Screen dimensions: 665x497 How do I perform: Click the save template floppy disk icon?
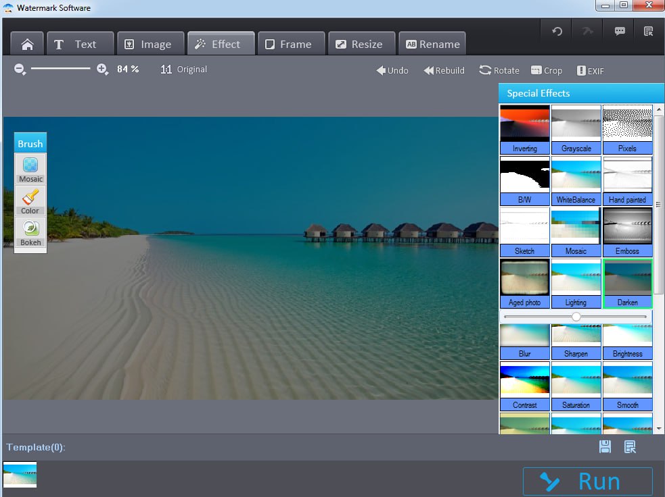(x=605, y=446)
